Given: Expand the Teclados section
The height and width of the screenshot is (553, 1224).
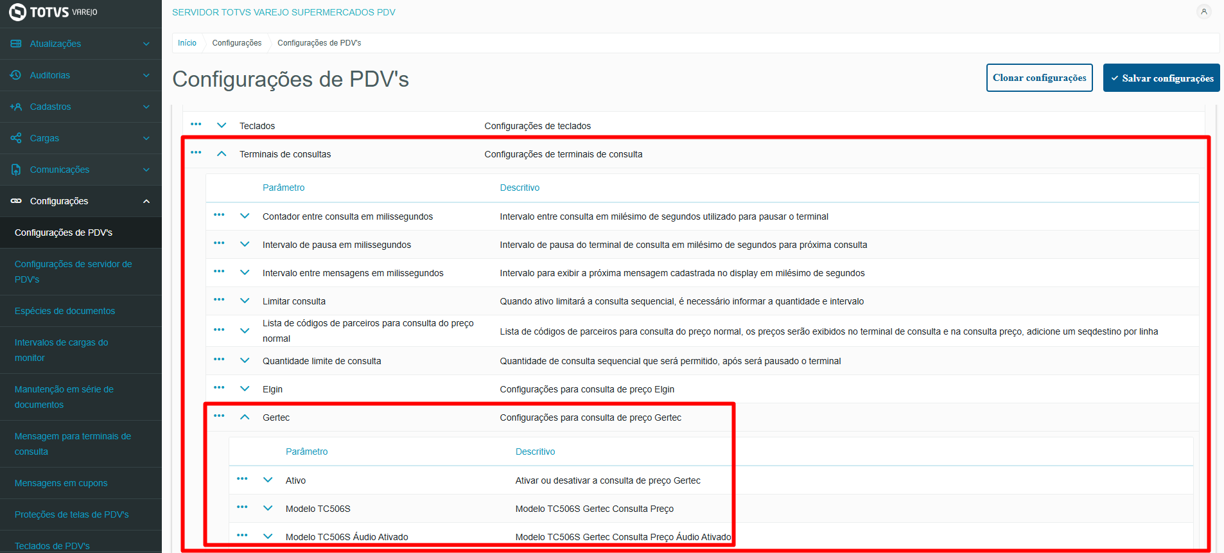Looking at the screenshot, I should [222, 125].
